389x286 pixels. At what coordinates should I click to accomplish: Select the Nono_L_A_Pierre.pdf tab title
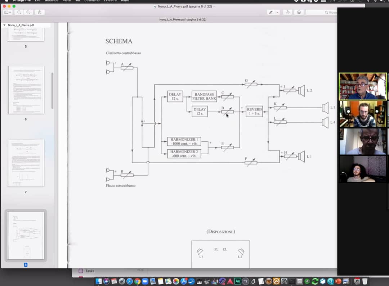(183, 19)
